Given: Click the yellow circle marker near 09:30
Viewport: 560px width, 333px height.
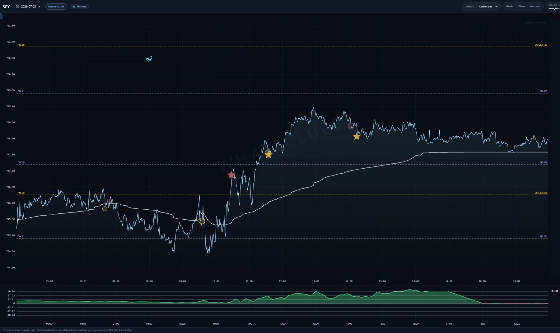Looking at the screenshot, I should pos(202,221).
